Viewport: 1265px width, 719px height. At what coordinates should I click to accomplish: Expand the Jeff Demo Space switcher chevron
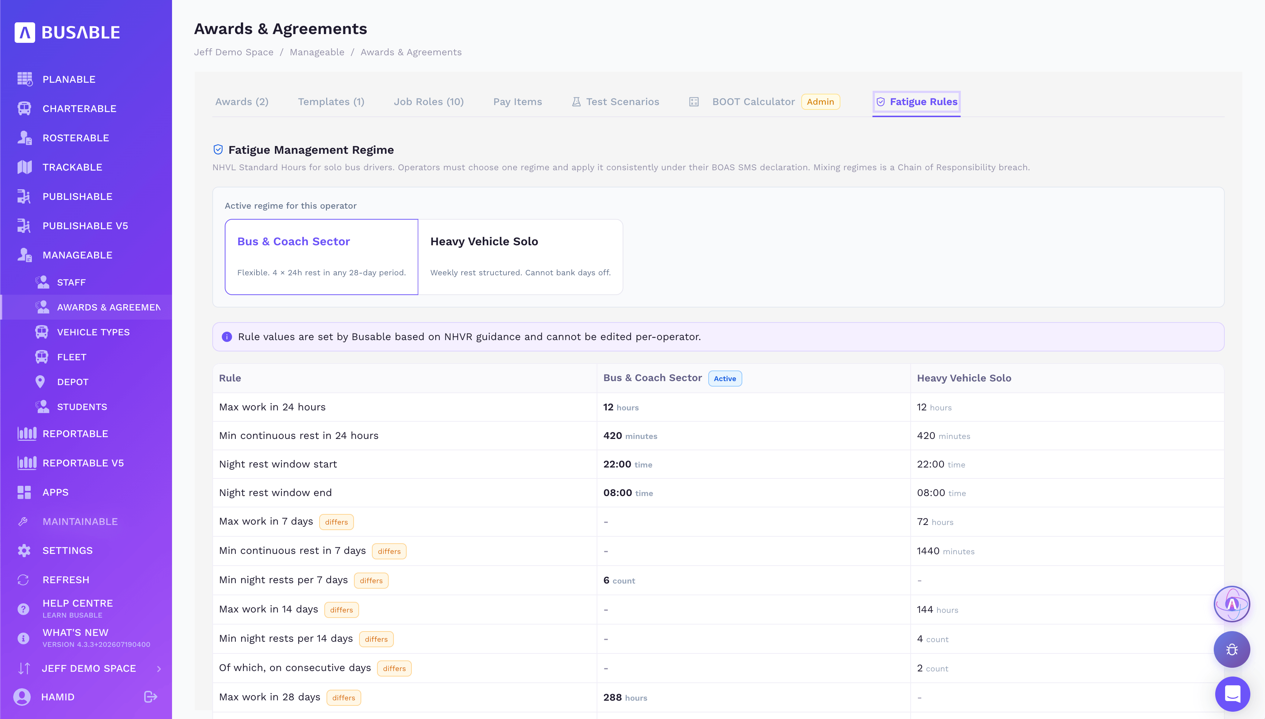159,668
